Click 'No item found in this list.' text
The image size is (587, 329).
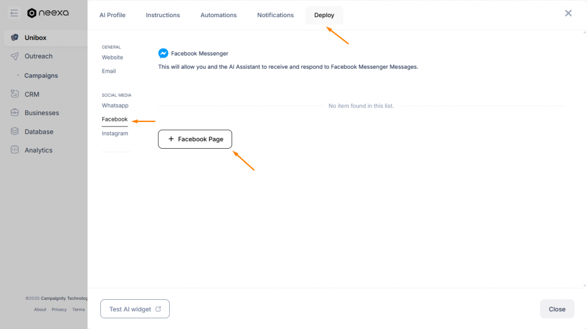click(361, 106)
